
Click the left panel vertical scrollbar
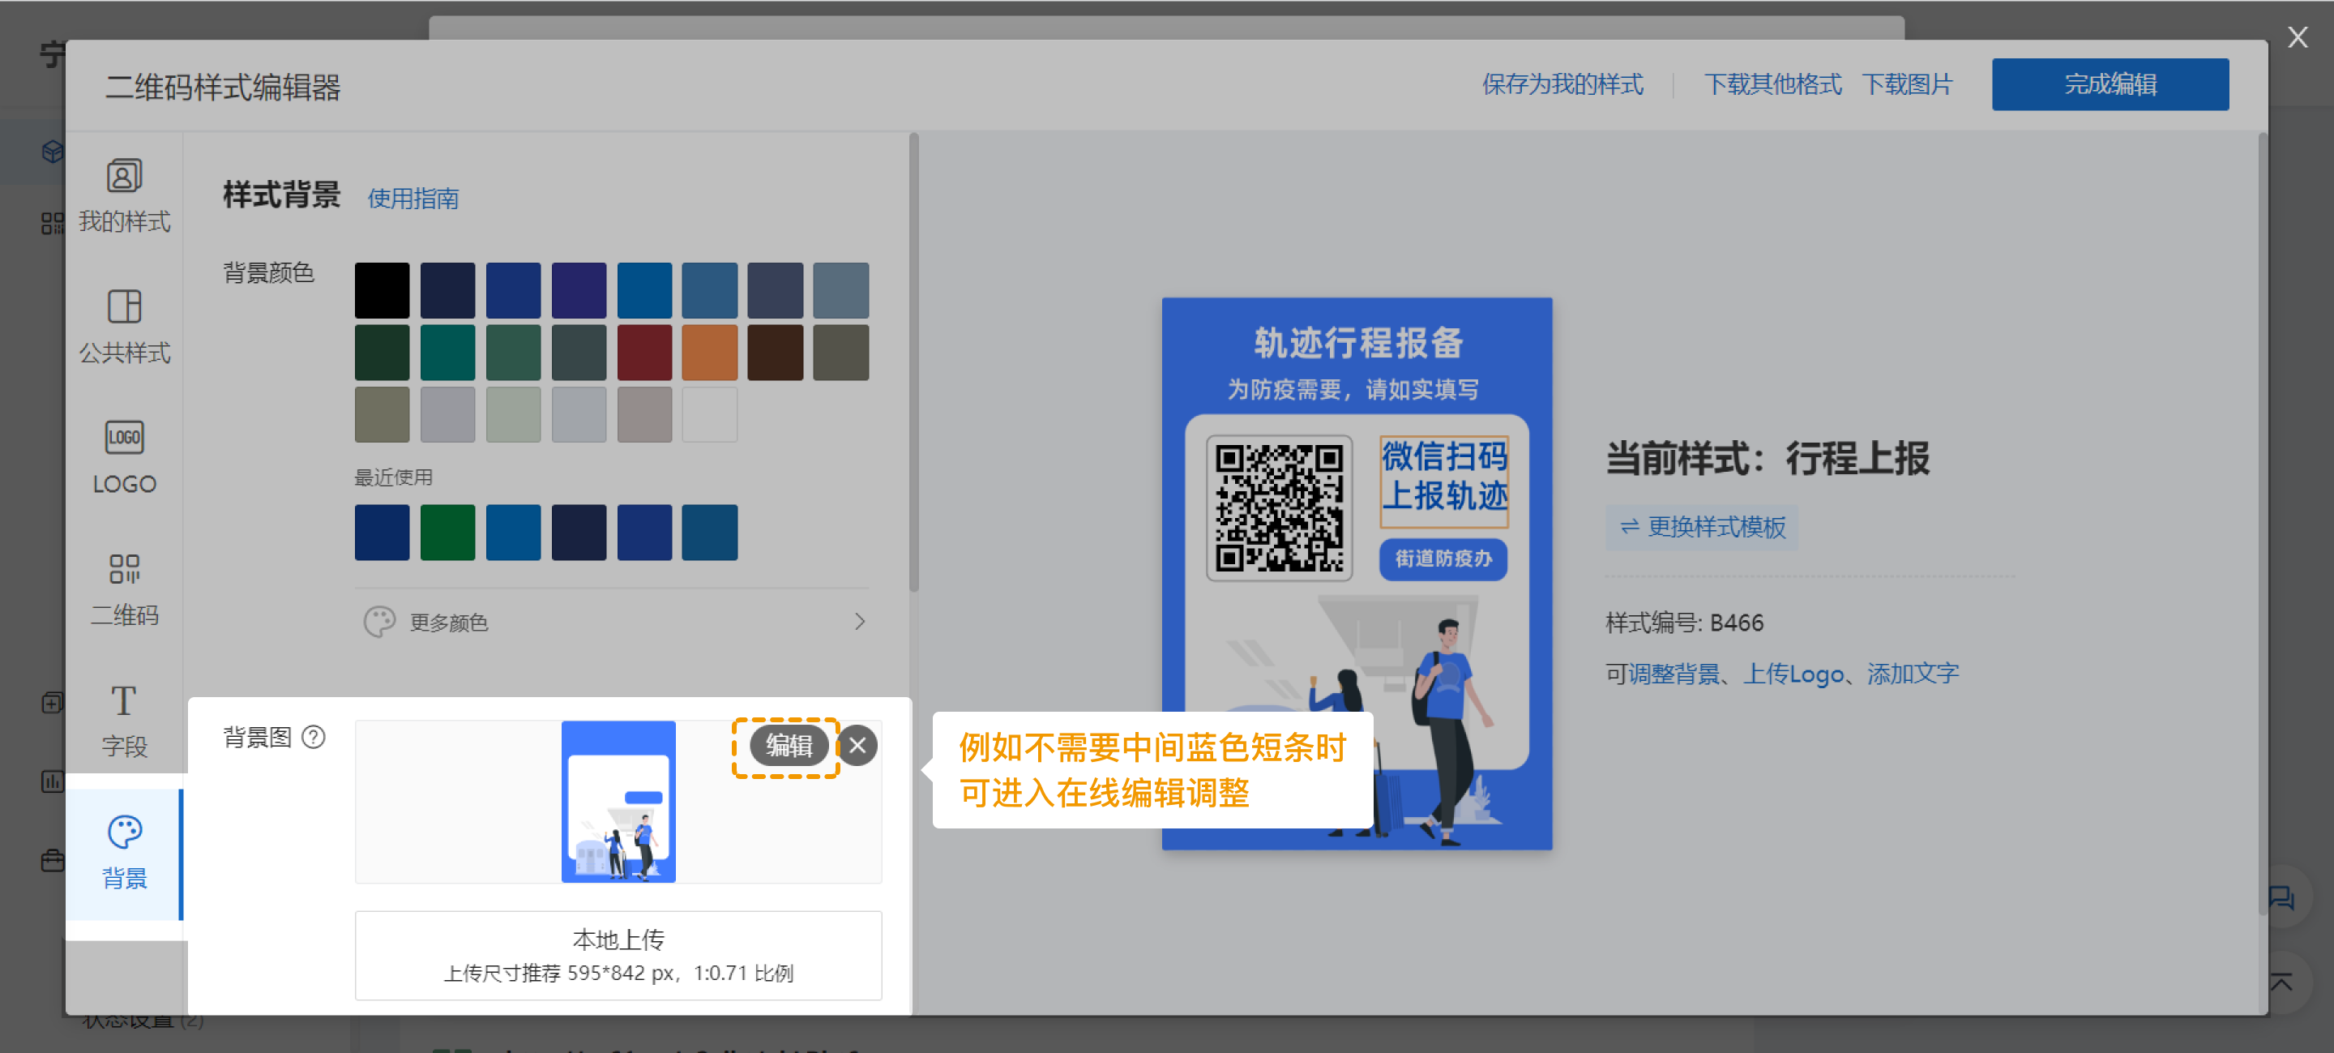click(914, 362)
